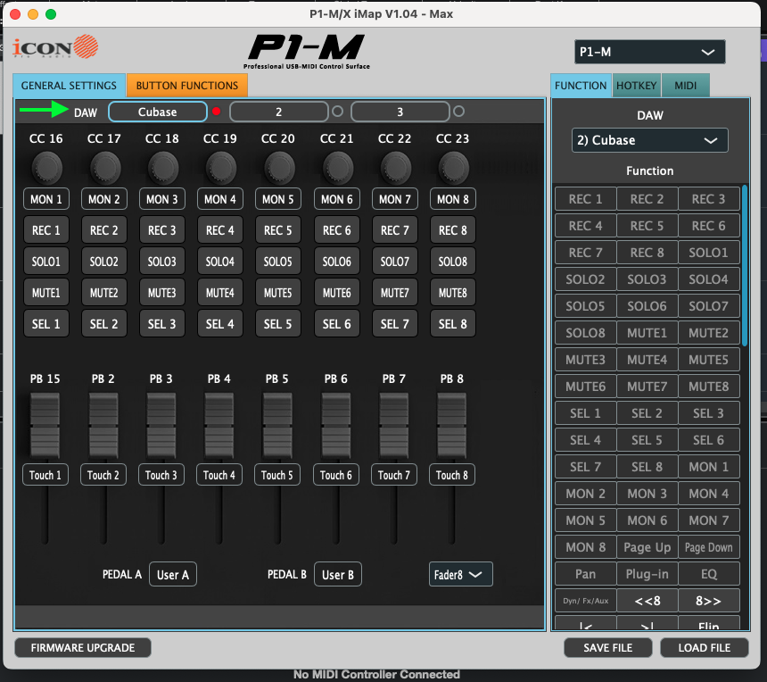Image resolution: width=767 pixels, height=682 pixels.
Task: Click the CC 16 rotary knob
Action: 46,168
